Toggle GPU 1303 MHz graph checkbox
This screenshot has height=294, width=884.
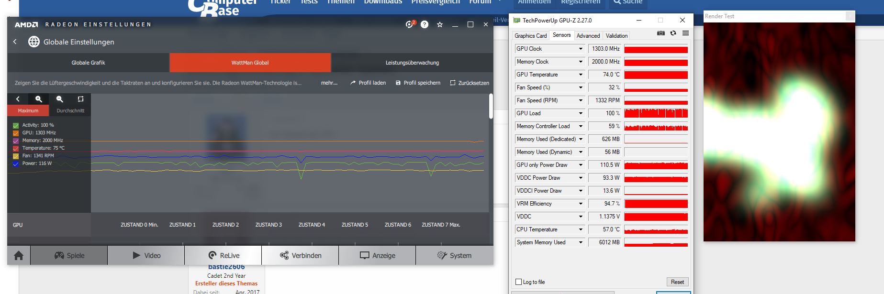pyautogui.click(x=16, y=133)
